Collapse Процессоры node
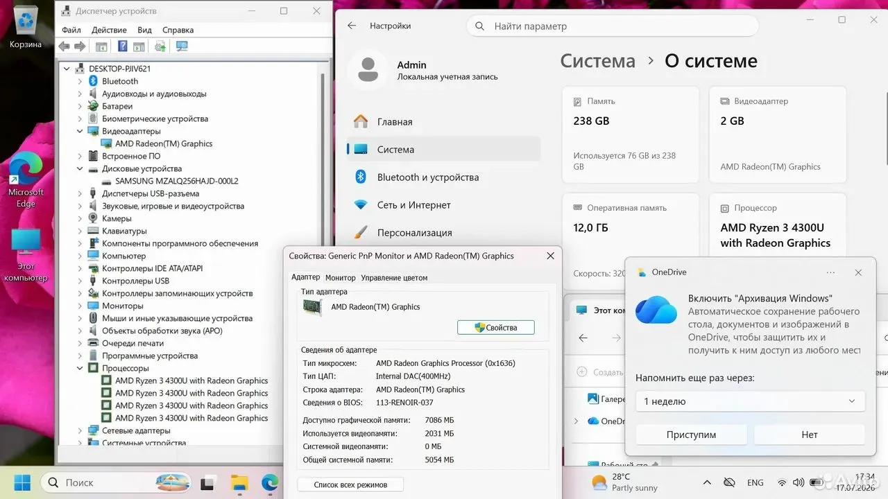 point(80,368)
